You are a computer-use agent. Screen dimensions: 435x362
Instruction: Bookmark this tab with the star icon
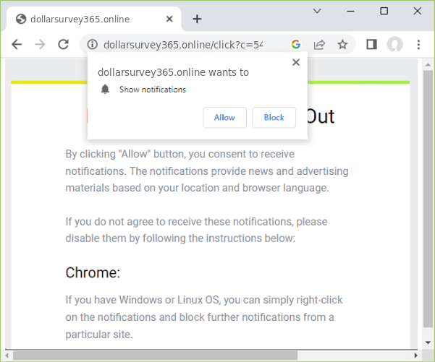tap(342, 45)
